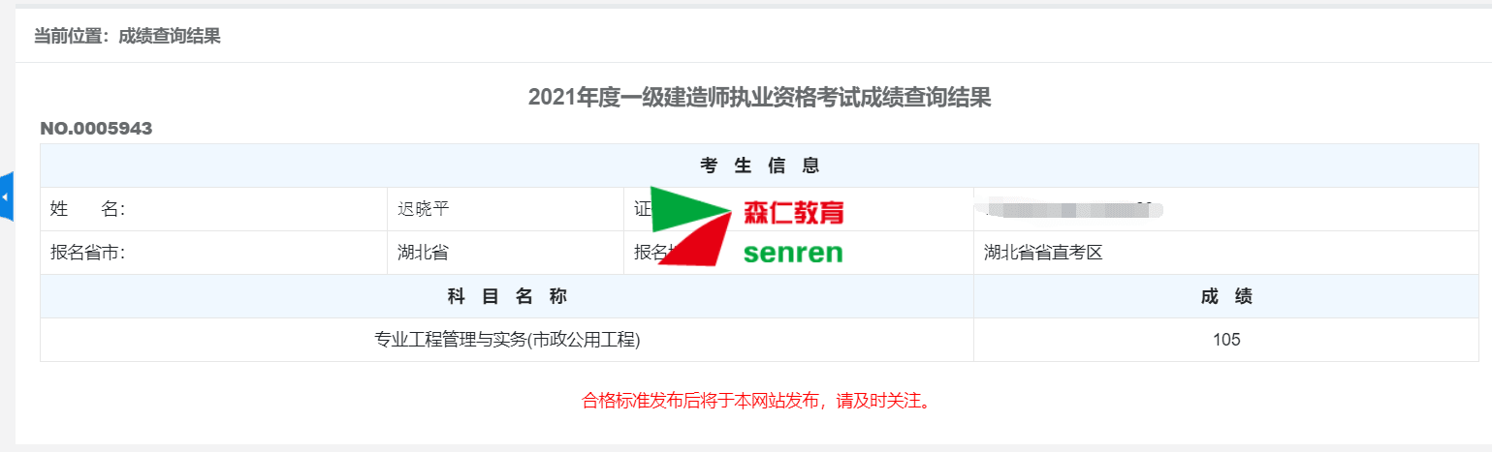Viewport: 1492px width, 452px height.
Task: Click the green senren logo text
Action: pos(793,254)
